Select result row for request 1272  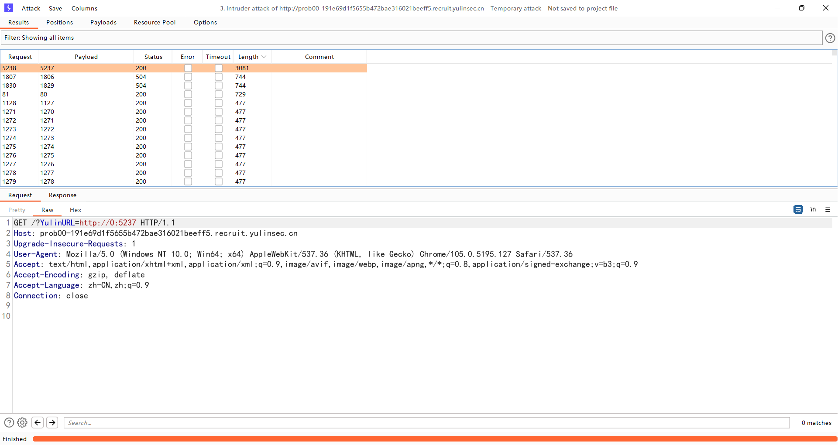(183, 120)
